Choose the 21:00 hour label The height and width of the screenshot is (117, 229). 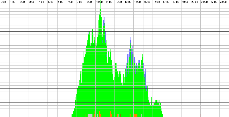pyautogui.click(x=204, y=2)
